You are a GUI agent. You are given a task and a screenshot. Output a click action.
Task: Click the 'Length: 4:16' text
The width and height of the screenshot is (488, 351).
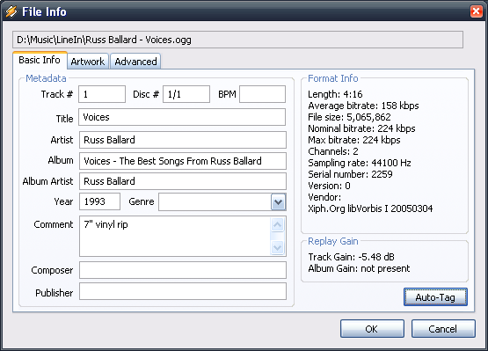(x=335, y=94)
